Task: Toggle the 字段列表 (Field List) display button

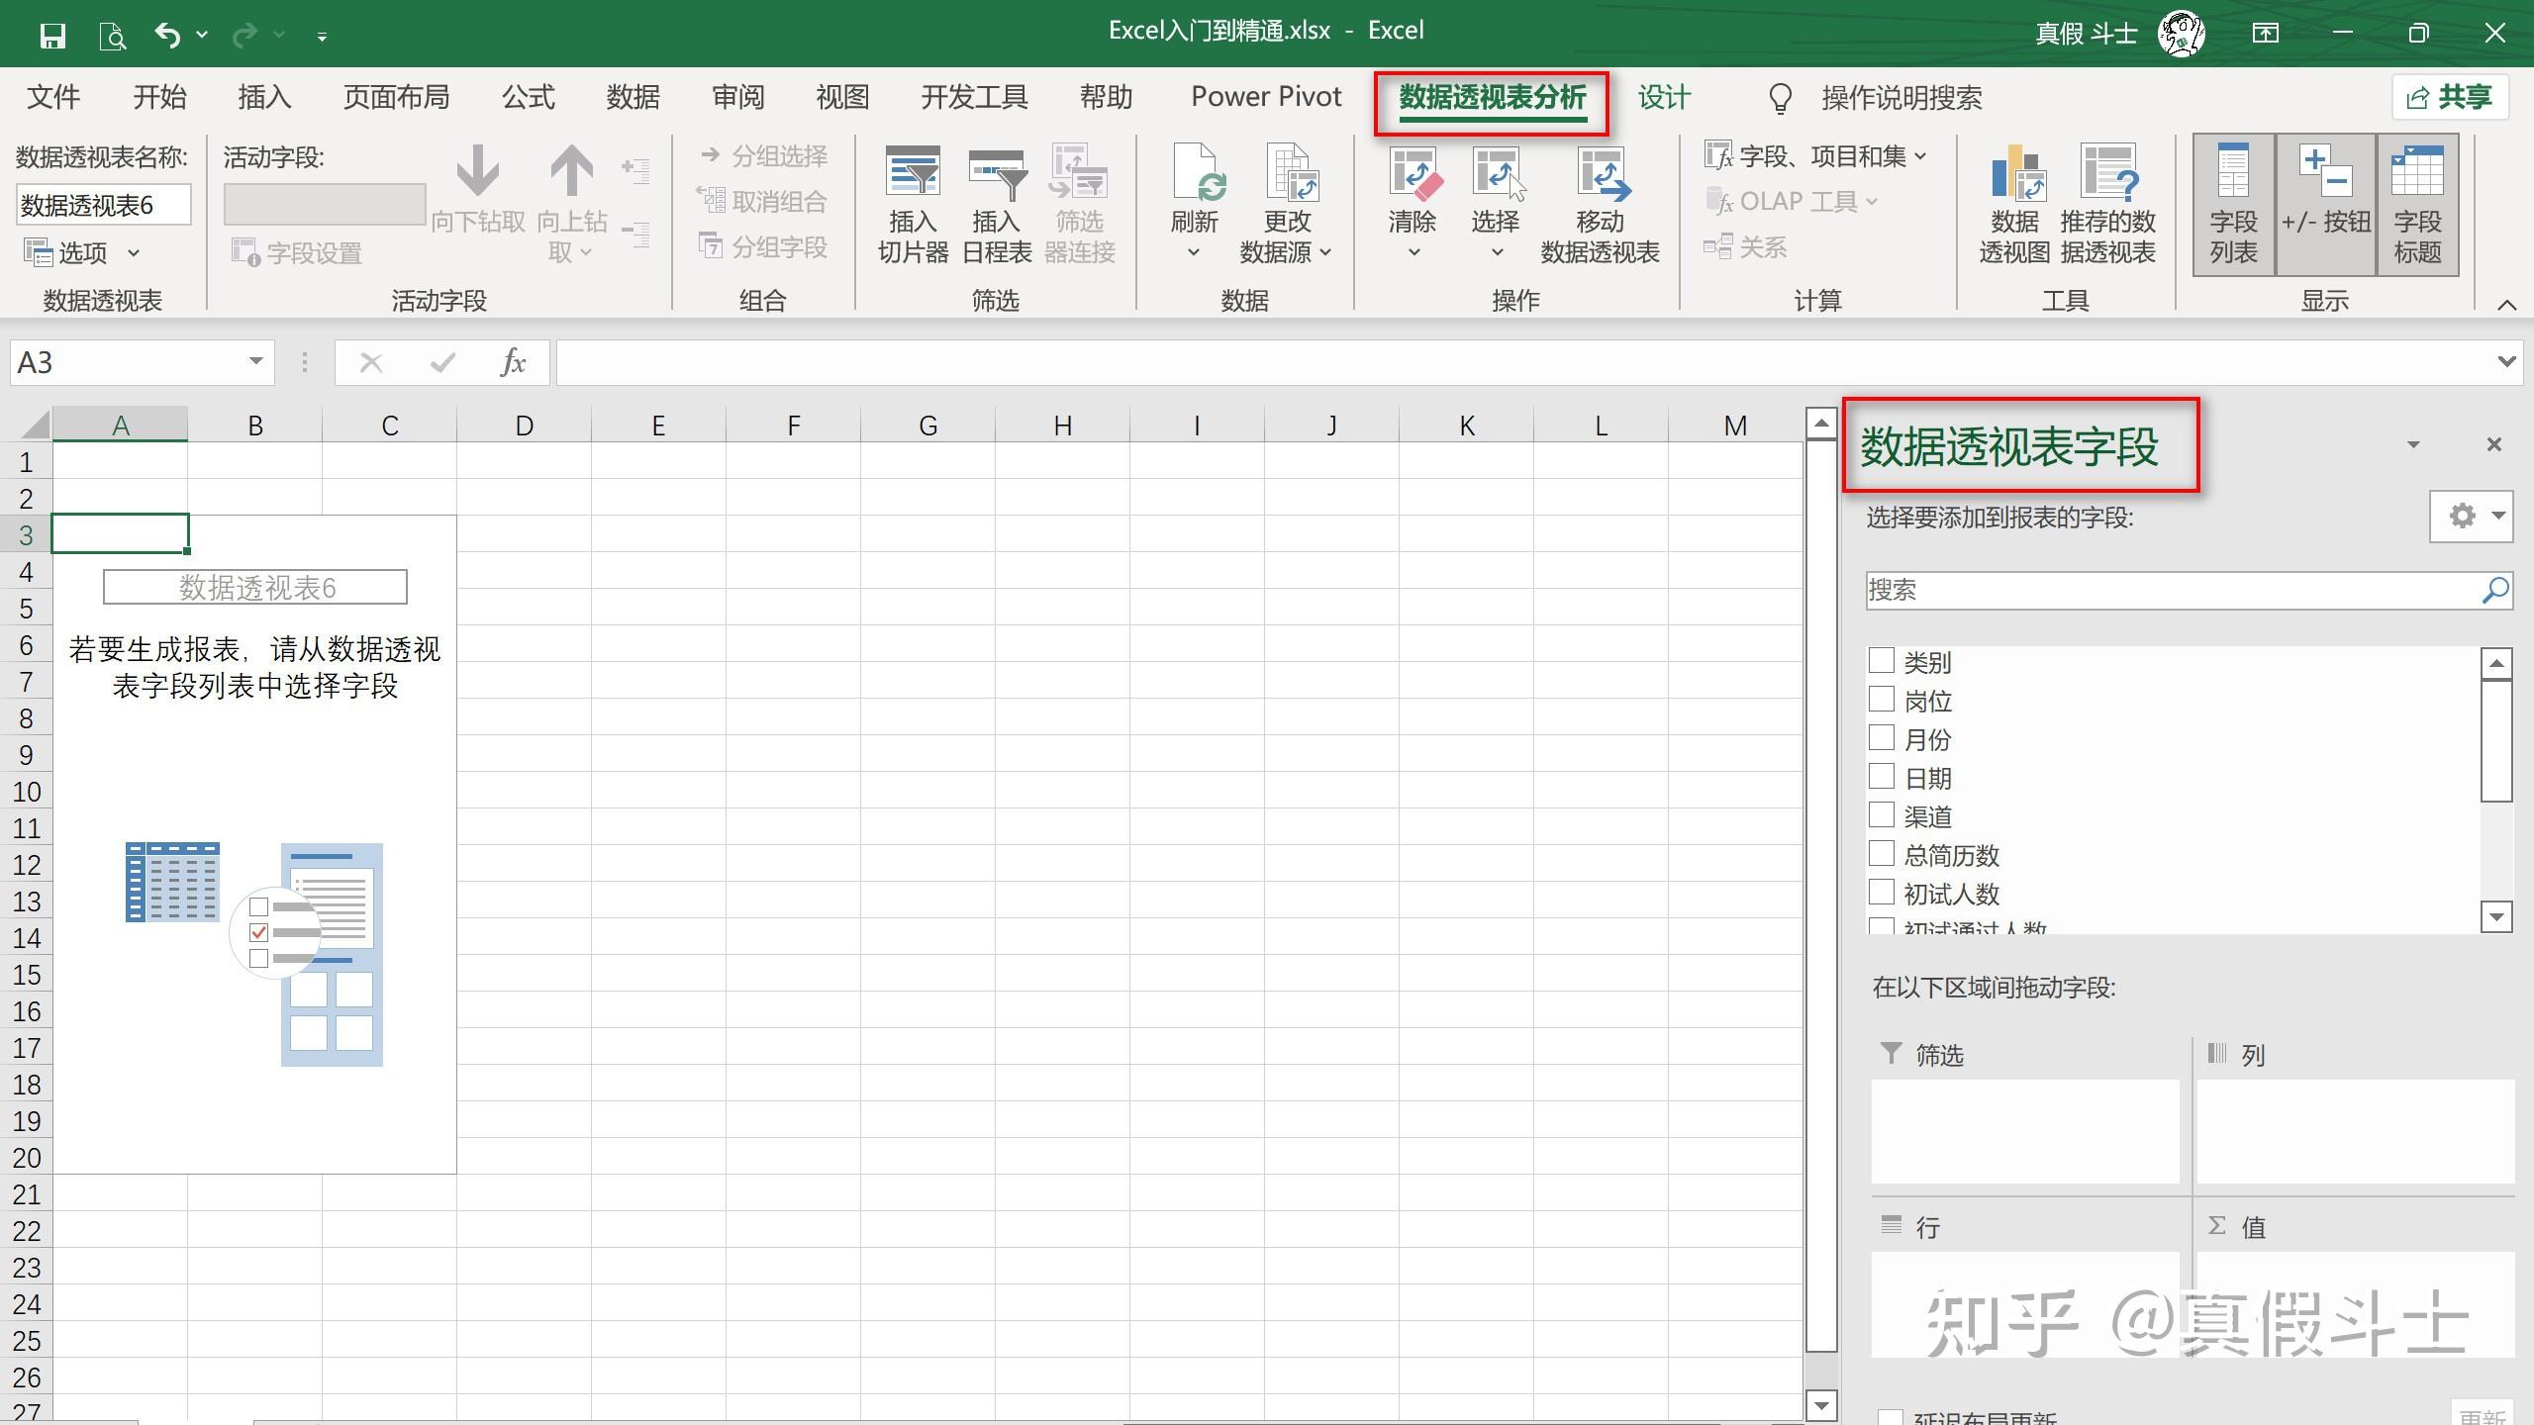Action: (x=2233, y=205)
